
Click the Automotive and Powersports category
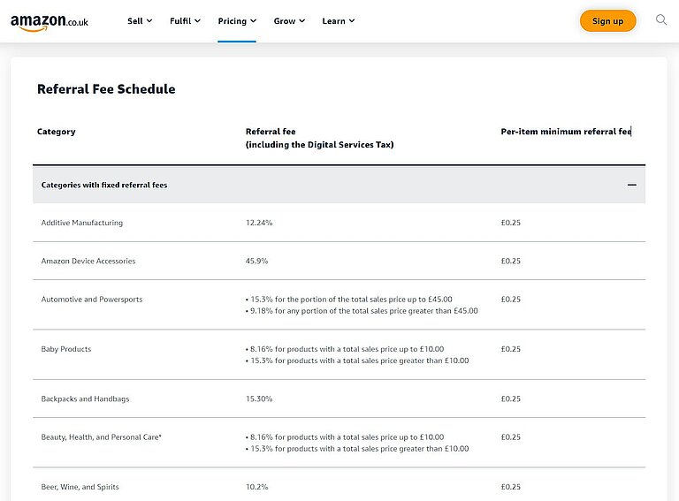click(92, 300)
